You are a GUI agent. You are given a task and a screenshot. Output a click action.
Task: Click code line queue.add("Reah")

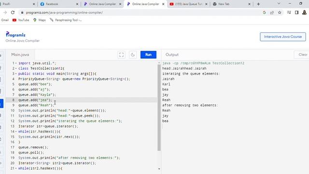pyautogui.click(x=36, y=105)
